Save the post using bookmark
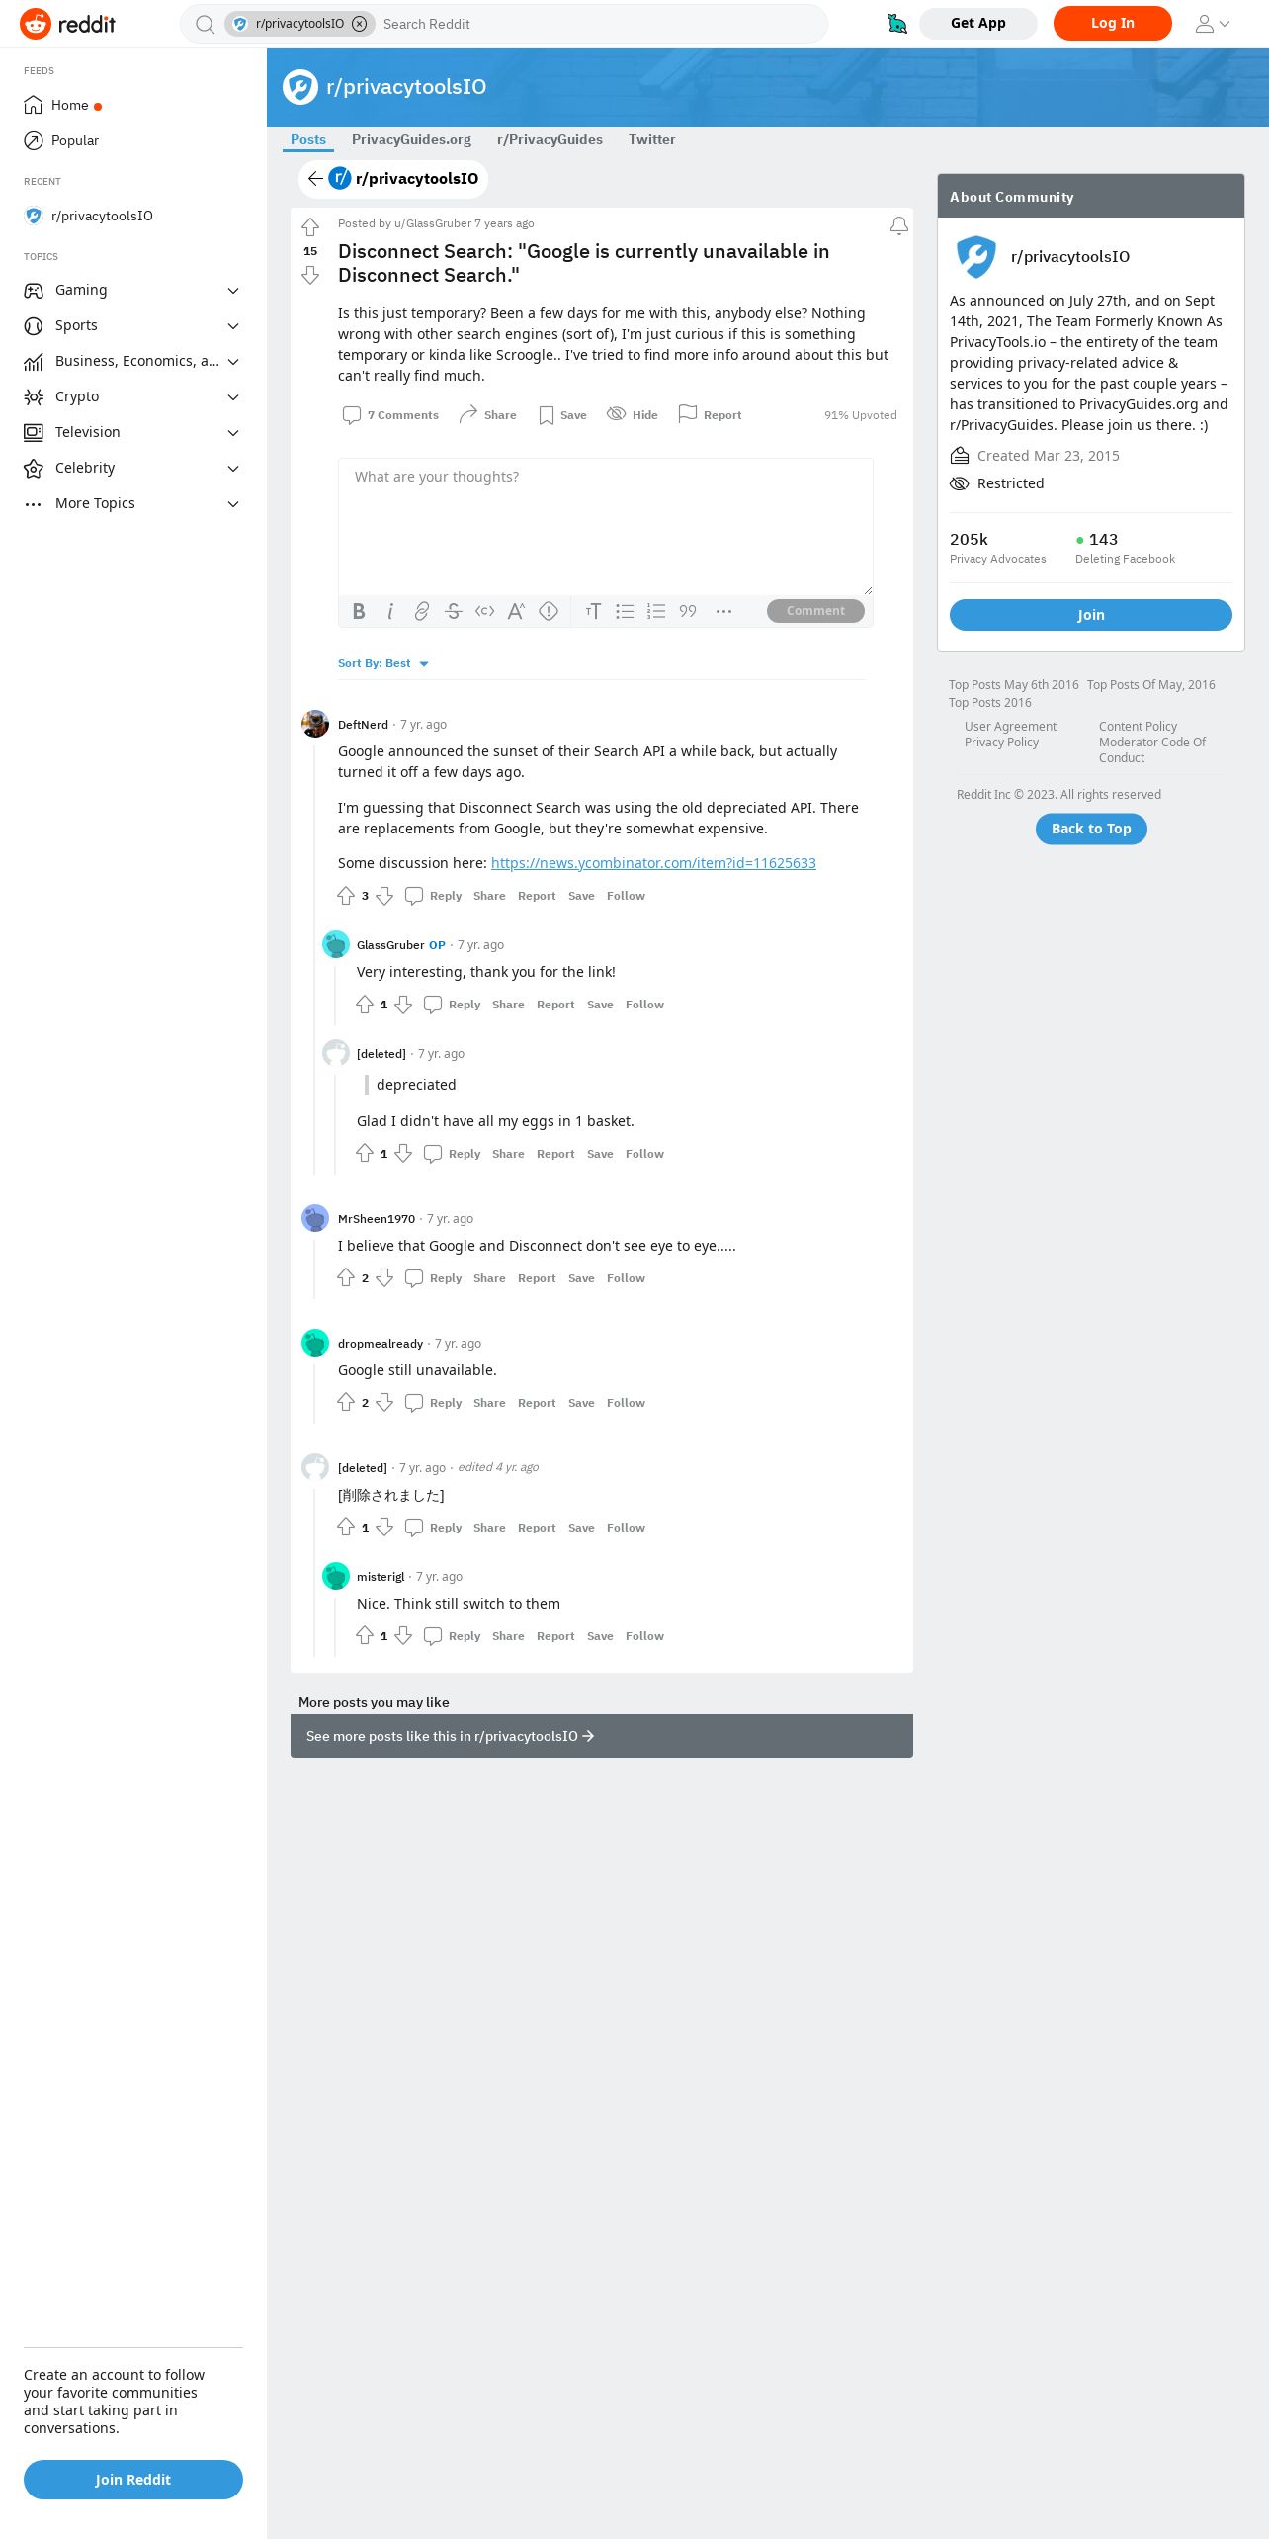 pos(562,415)
